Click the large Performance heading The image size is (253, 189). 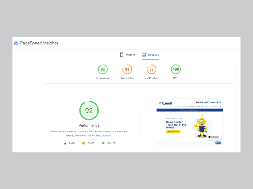coord(89,125)
